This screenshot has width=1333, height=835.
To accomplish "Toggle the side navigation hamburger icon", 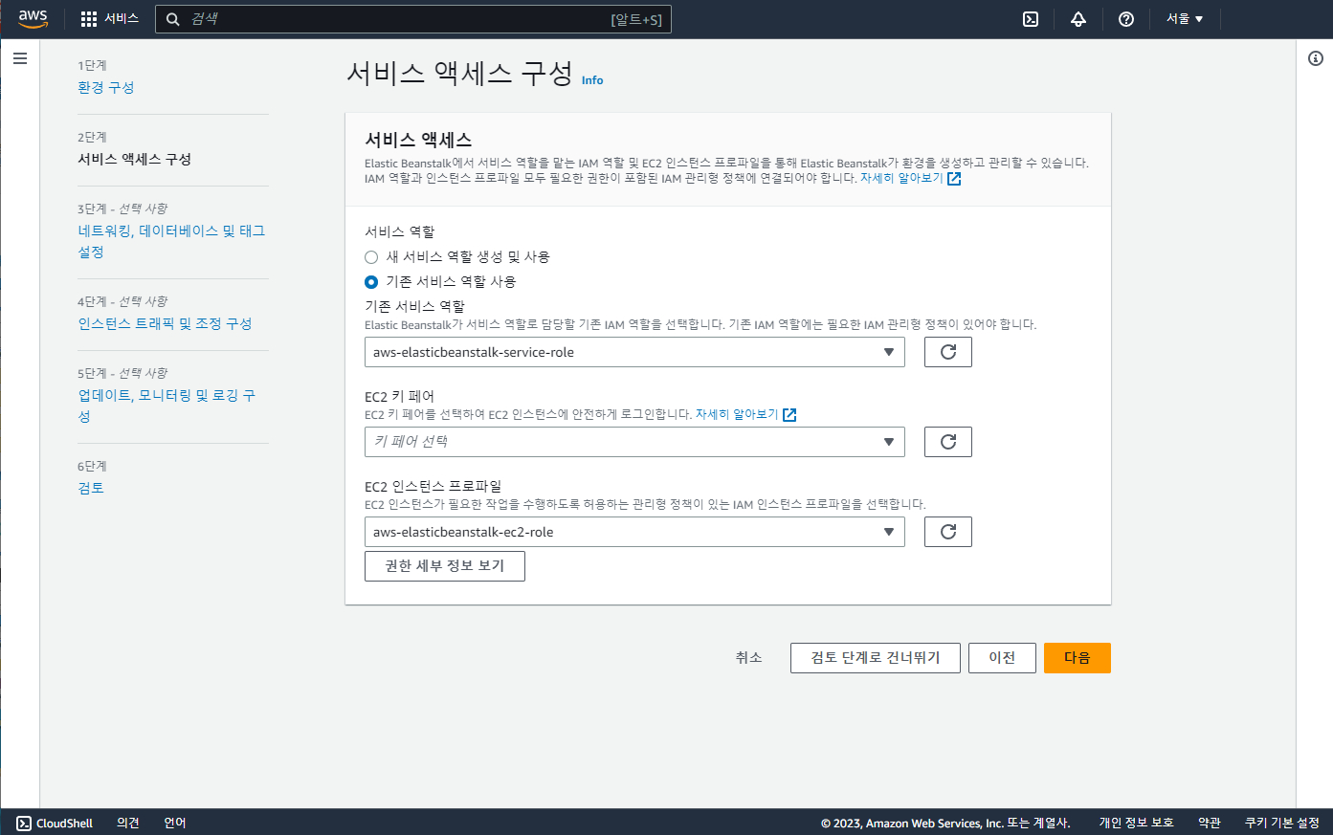I will (20, 58).
